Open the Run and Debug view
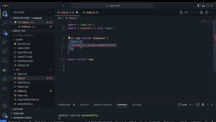 pos(5,42)
